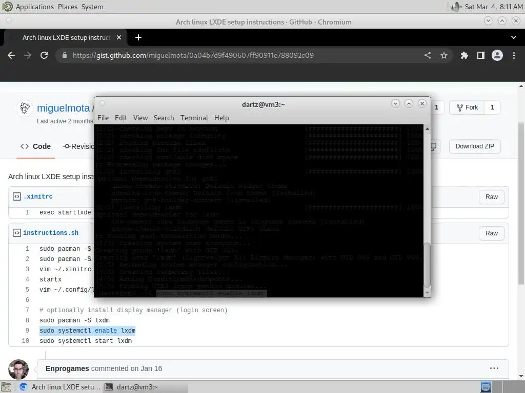Image resolution: width=525 pixels, height=393 pixels.
Task: Toggle the browser side panel
Action: tap(481, 55)
